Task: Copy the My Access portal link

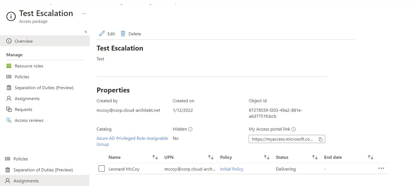Action: pyautogui.click(x=321, y=139)
